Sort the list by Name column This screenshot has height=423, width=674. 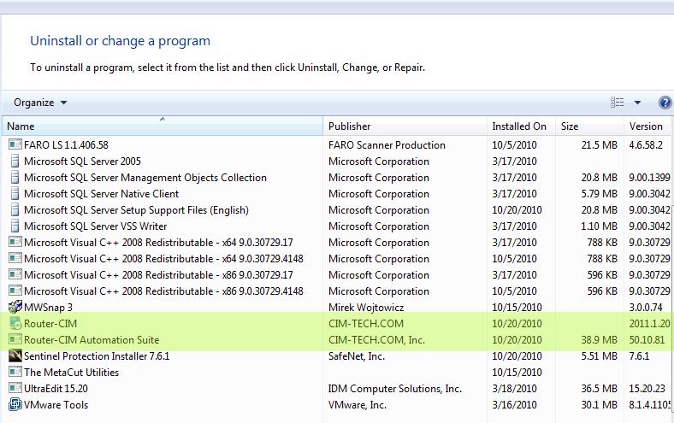(163, 126)
